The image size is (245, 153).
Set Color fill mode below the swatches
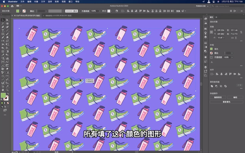[2, 103]
